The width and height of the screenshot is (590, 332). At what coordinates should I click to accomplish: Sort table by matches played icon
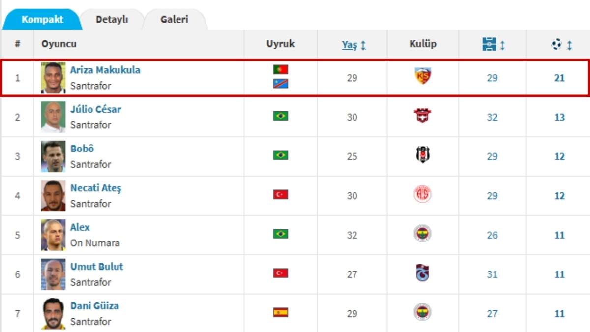click(489, 45)
